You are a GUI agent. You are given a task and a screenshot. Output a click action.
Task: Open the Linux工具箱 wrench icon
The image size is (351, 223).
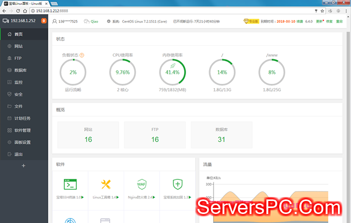coord(106,184)
